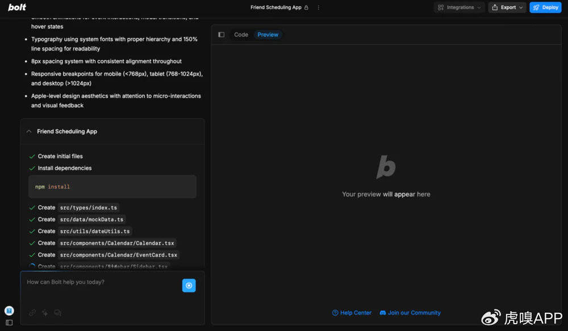This screenshot has width=568, height=331.
Task: Click the checkmark beside 'Create initial files'
Action: point(32,157)
